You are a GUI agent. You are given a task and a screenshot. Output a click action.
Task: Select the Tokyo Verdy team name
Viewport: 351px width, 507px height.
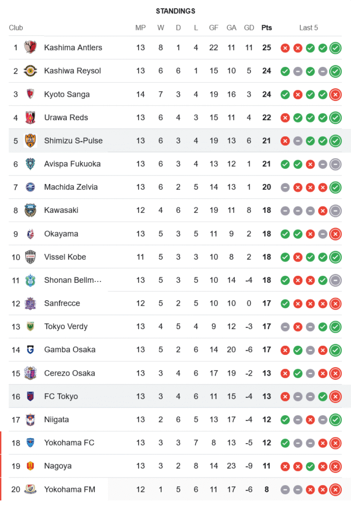[x=66, y=327]
